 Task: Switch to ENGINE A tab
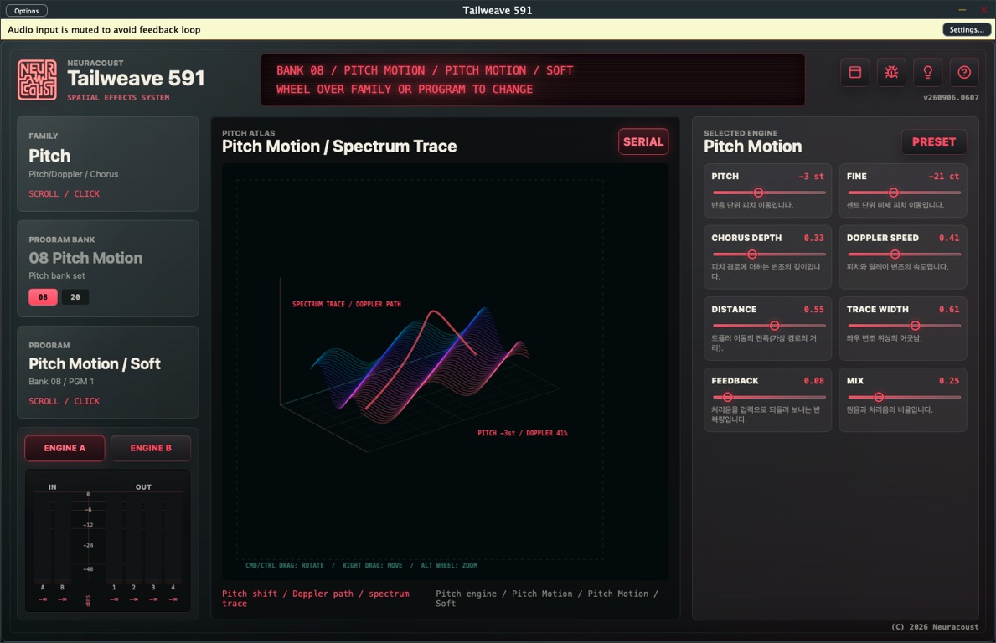pos(65,448)
